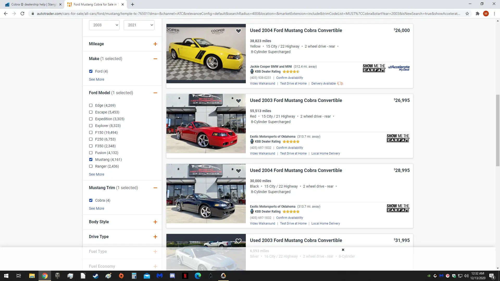500x281 pixels.
Task: Reload the Autotrader page
Action: click(22, 14)
